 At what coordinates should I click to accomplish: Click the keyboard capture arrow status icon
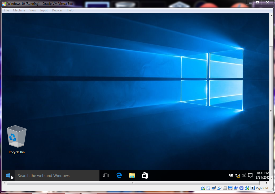pyautogui.click(x=252, y=188)
